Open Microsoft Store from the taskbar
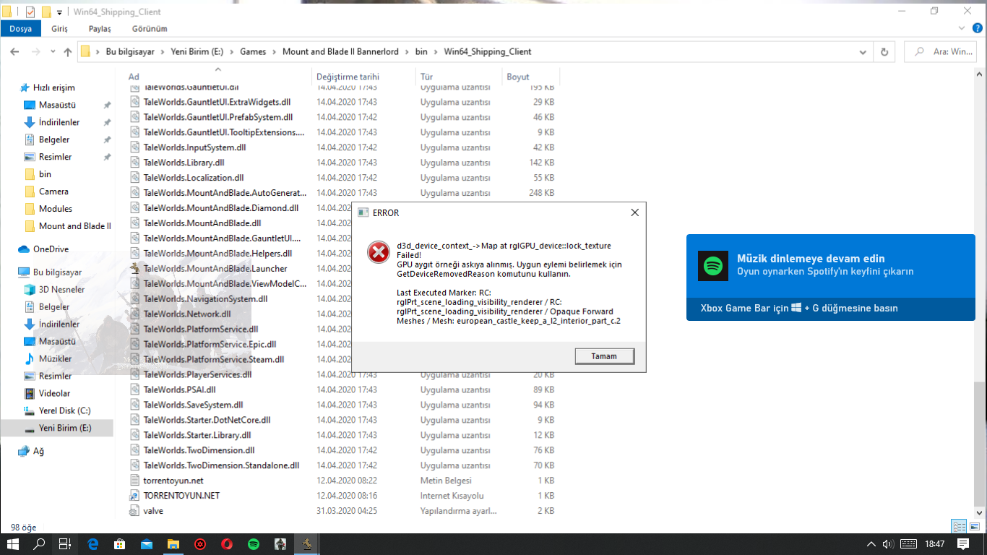 (x=120, y=544)
